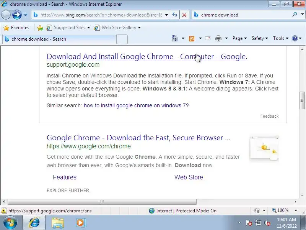The width and height of the screenshot is (306, 230).
Task: Expand the address bar history dropdown
Action: tap(166, 15)
